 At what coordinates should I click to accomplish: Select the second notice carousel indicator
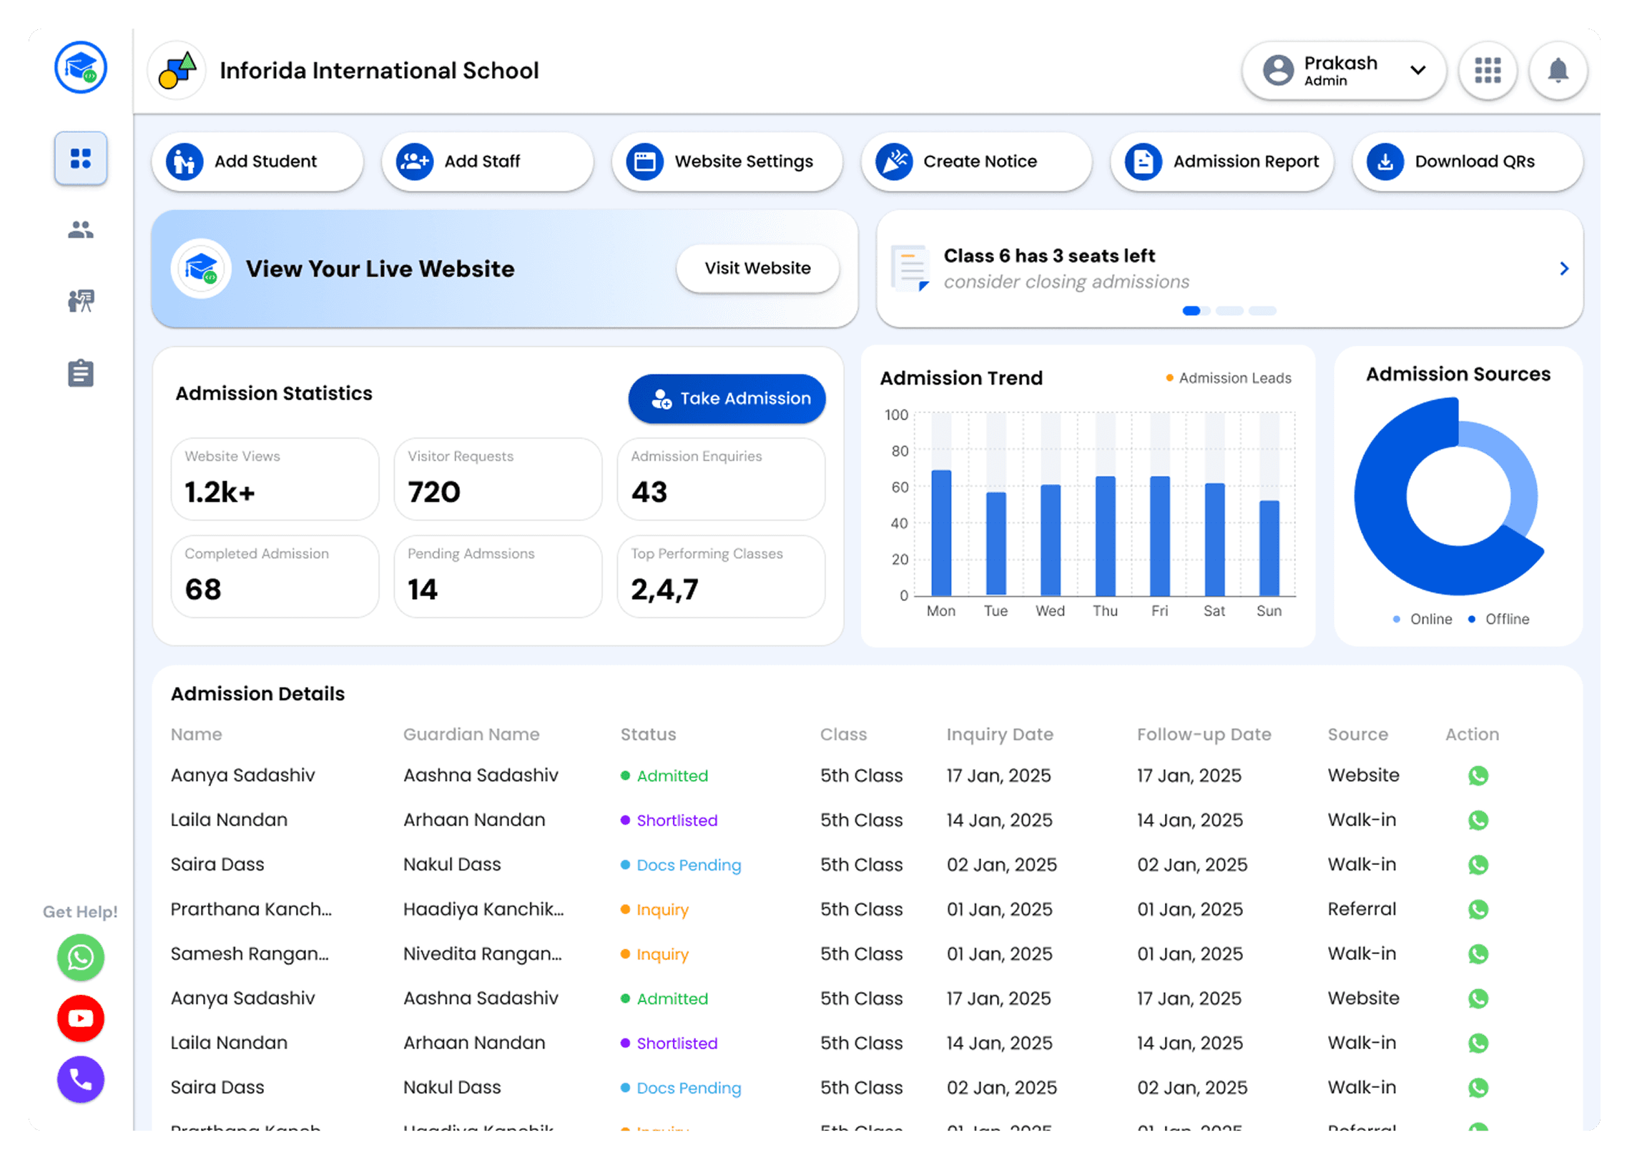[1229, 311]
